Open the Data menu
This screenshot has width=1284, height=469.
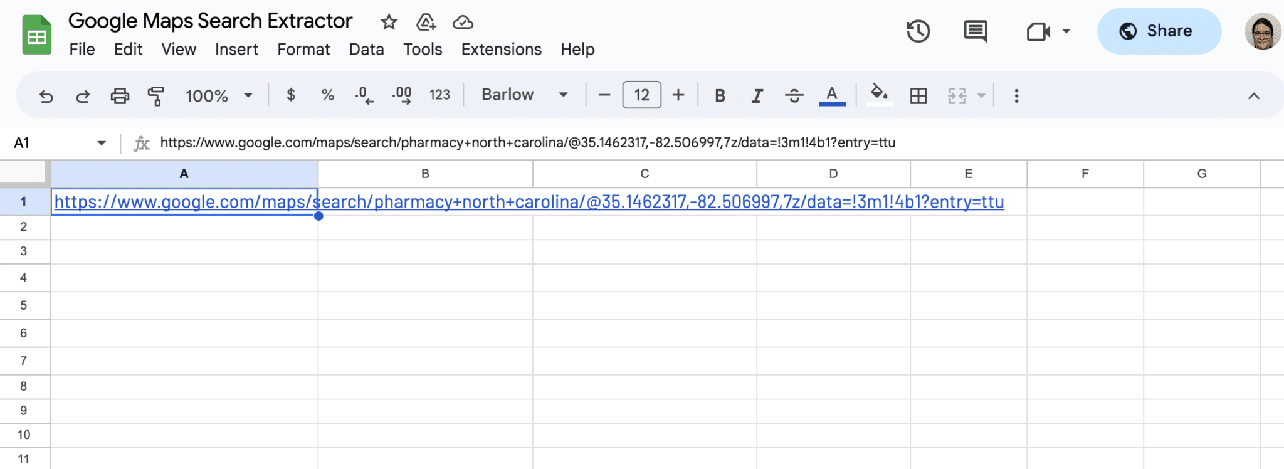366,50
